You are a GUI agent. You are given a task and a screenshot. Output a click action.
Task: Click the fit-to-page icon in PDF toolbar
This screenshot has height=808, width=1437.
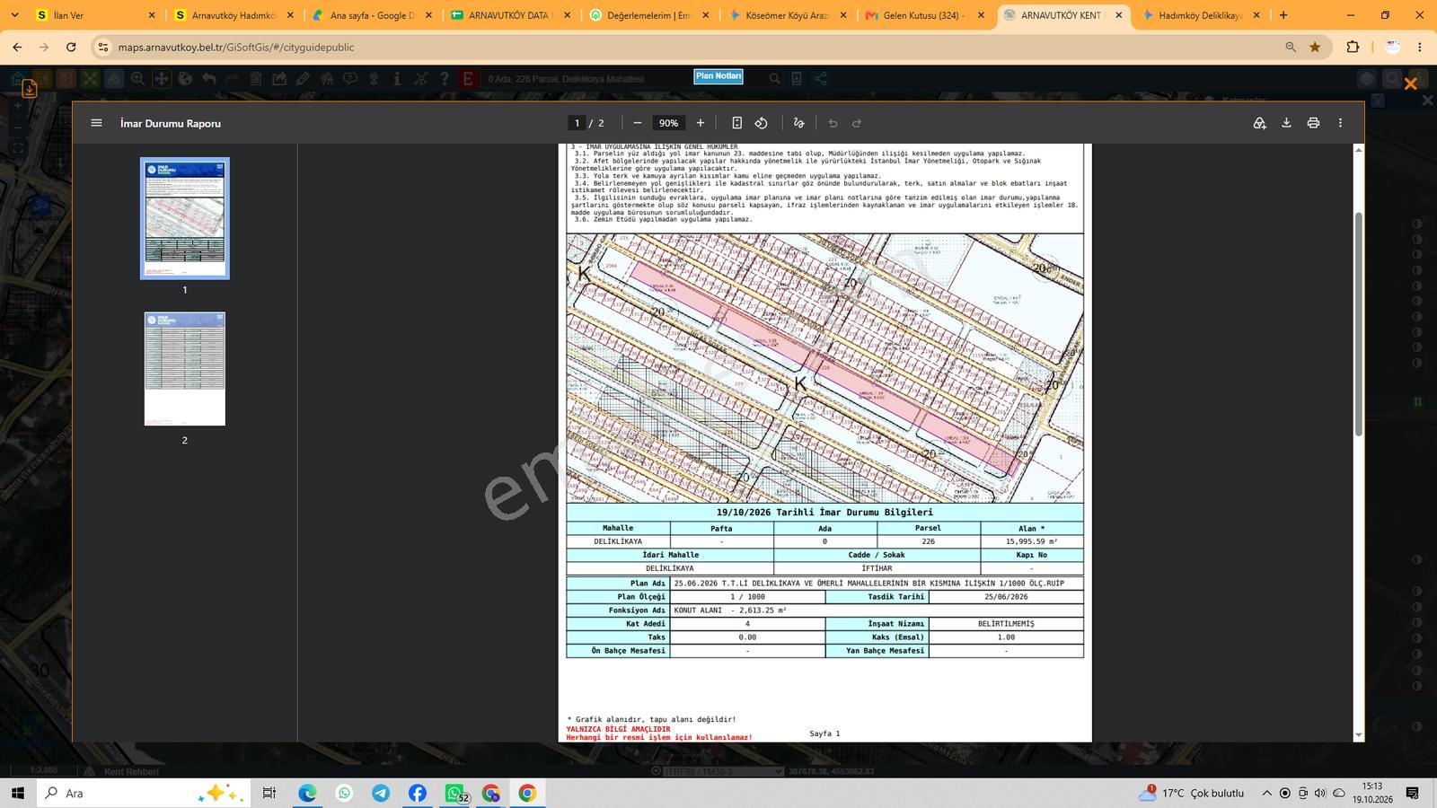[736, 123]
